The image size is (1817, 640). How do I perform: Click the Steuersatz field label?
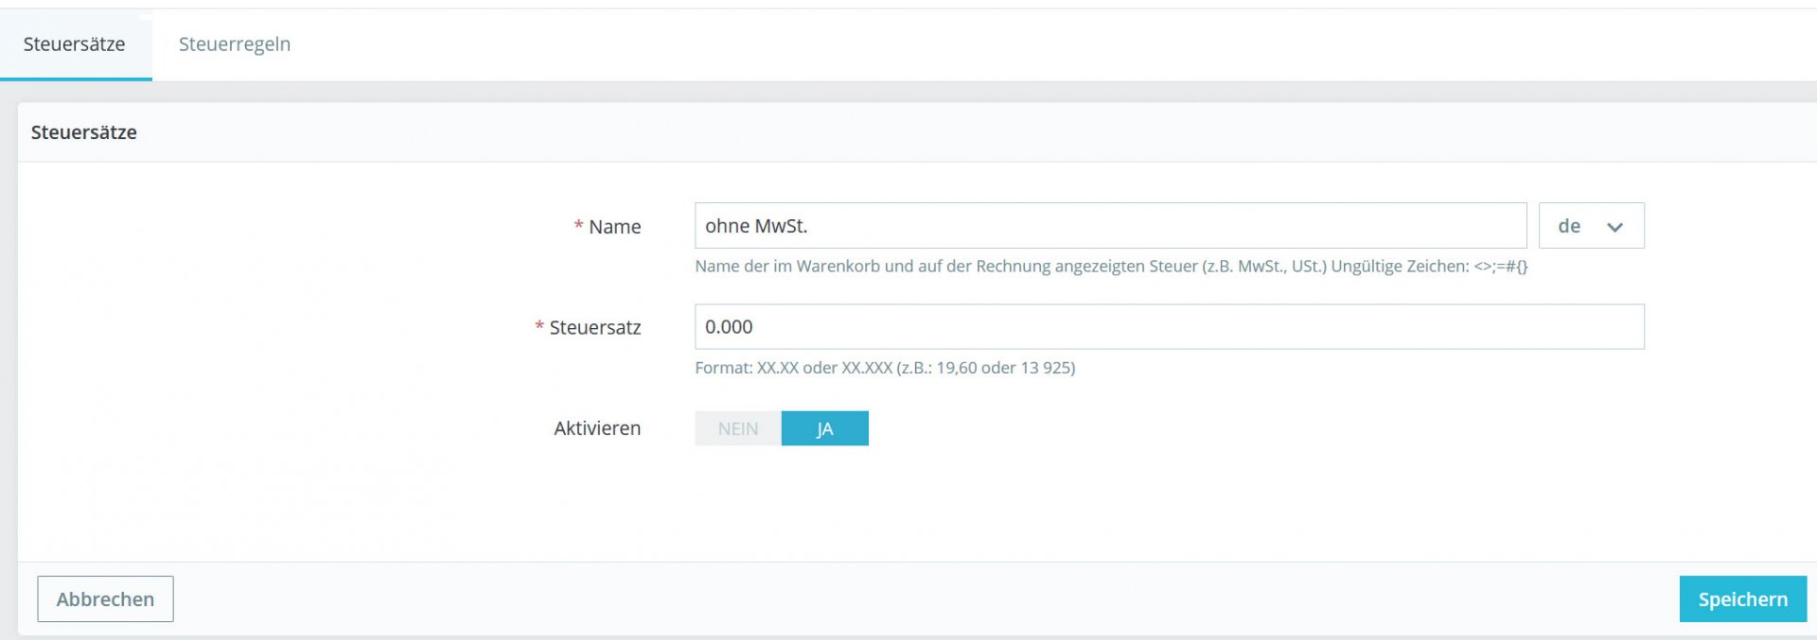click(595, 328)
